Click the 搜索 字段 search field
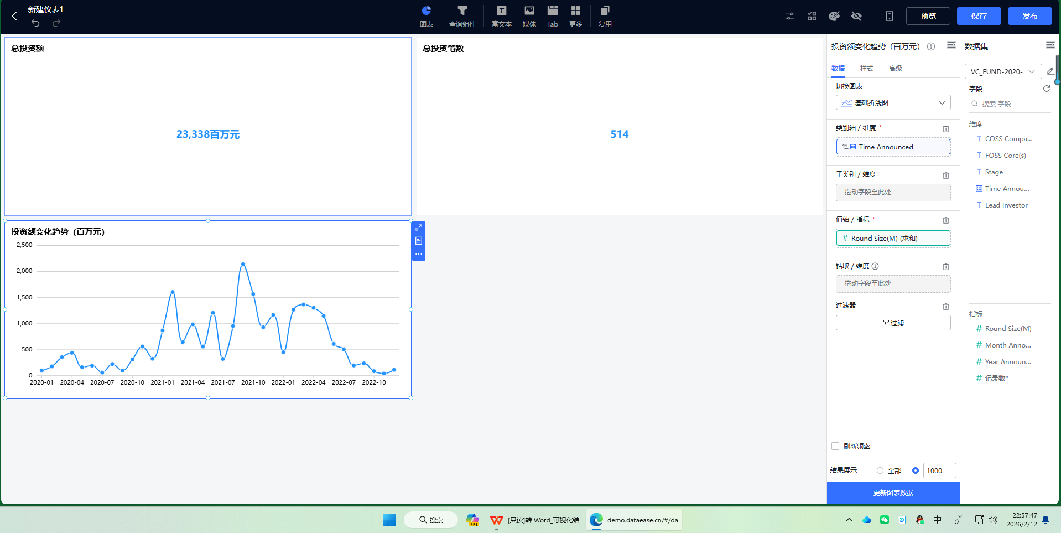Screen dimensions: 1061x533 coord(1010,104)
